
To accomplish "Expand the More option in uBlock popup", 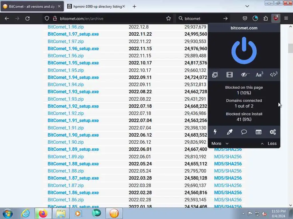I will [x=220, y=143].
